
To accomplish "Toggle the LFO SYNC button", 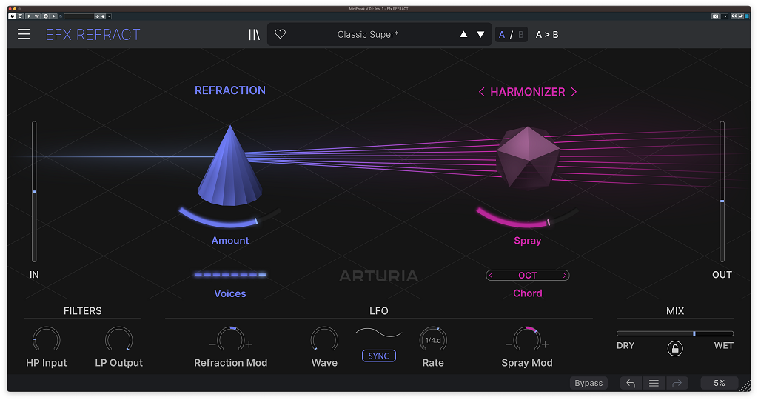I will click(x=379, y=356).
